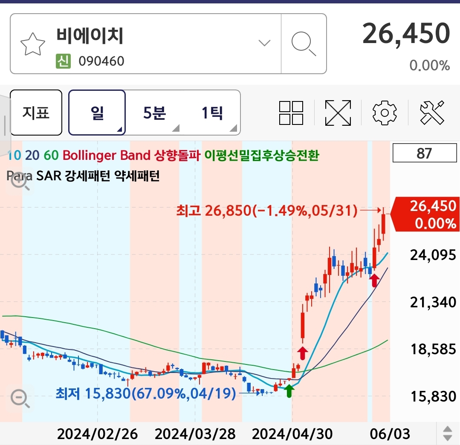The height and width of the screenshot is (445, 460).
Task: Click the green up arrow signal marker
Action: pyautogui.click(x=289, y=391)
